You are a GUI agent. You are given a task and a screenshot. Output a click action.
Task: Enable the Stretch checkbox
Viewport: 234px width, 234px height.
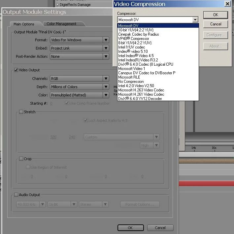click(x=21, y=112)
